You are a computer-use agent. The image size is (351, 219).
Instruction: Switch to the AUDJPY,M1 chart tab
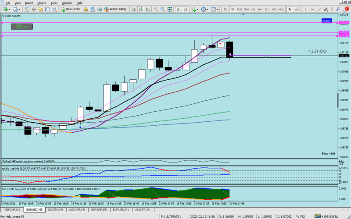[x=143, y=210]
